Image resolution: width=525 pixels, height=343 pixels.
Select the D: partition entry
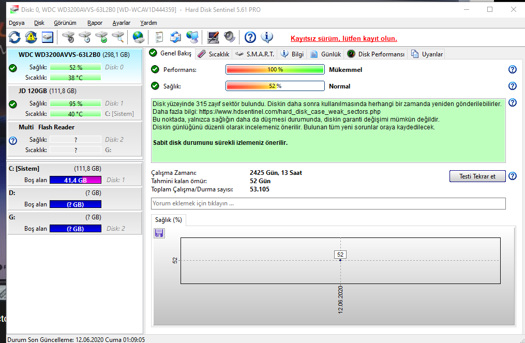74,199
